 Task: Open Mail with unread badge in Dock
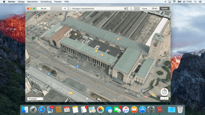click(50, 110)
